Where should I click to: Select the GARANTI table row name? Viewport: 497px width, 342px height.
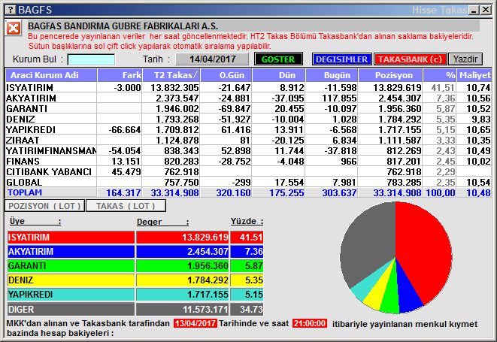(26, 109)
